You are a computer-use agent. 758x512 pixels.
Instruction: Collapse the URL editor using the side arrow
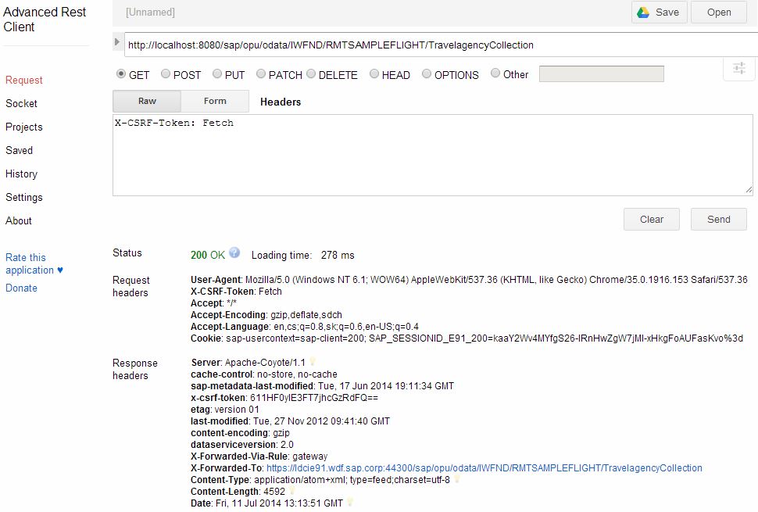(116, 44)
